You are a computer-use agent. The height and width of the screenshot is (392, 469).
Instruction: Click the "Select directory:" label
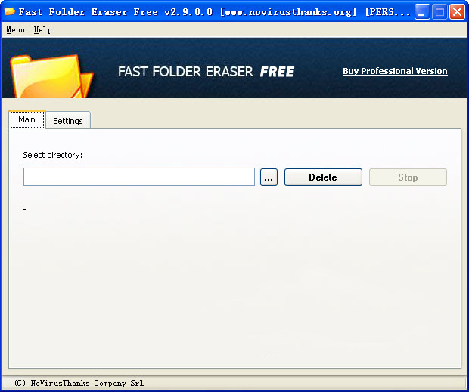(53, 155)
